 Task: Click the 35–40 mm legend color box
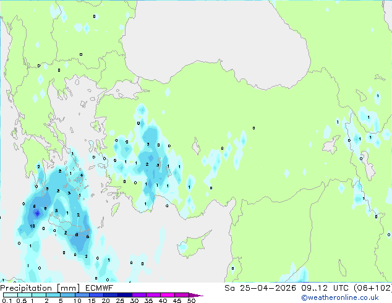point(153,295)
